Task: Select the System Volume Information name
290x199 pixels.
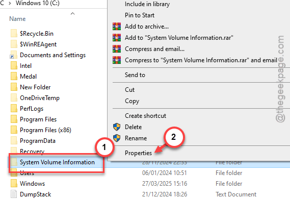Action: click(57, 162)
